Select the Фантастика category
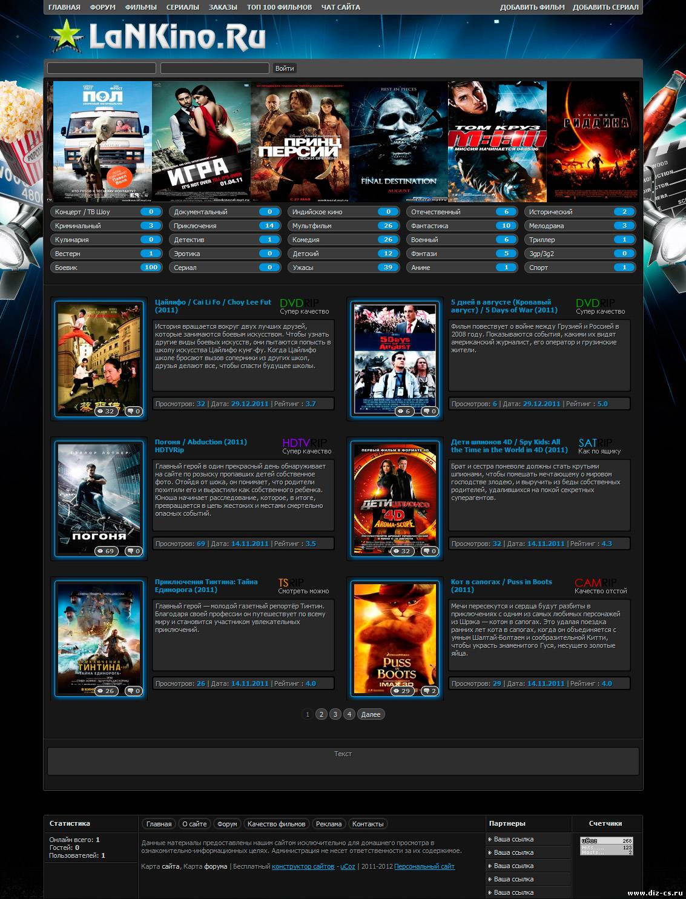The height and width of the screenshot is (899, 686). (x=462, y=226)
